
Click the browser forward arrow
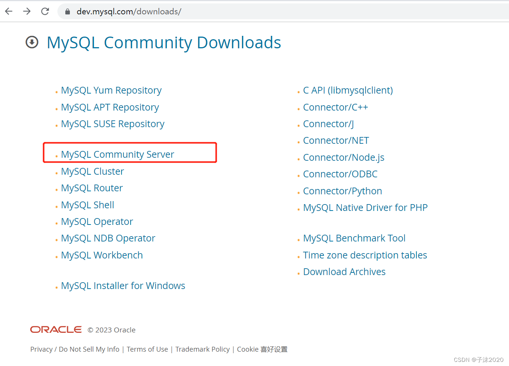pyautogui.click(x=27, y=11)
